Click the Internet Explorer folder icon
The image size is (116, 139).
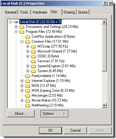click(28, 81)
